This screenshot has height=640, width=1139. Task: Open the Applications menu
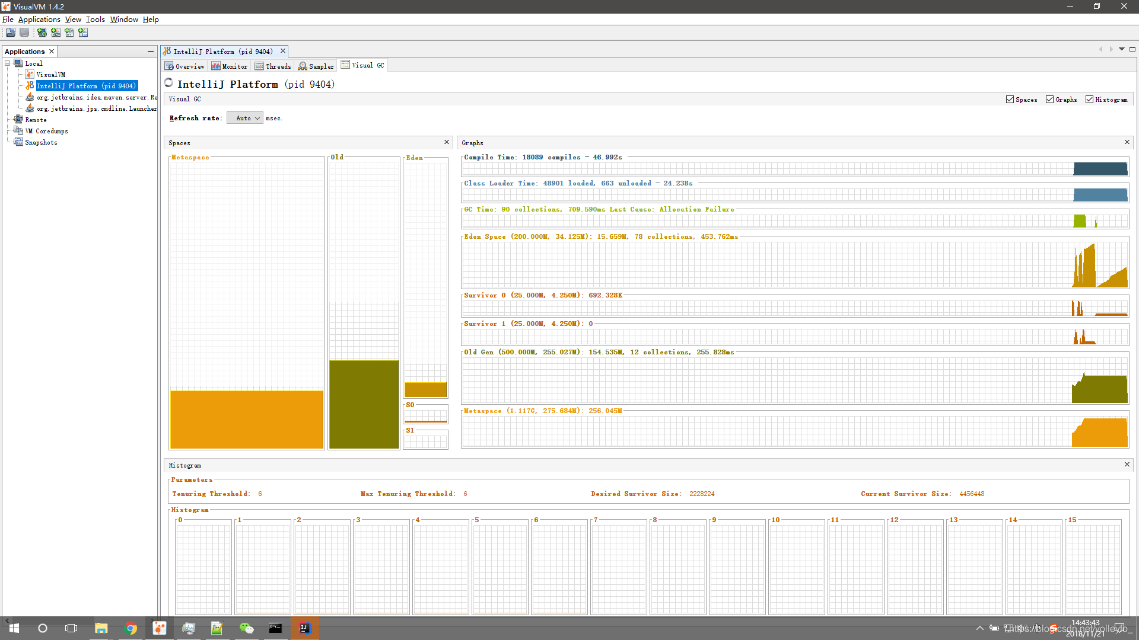[39, 19]
